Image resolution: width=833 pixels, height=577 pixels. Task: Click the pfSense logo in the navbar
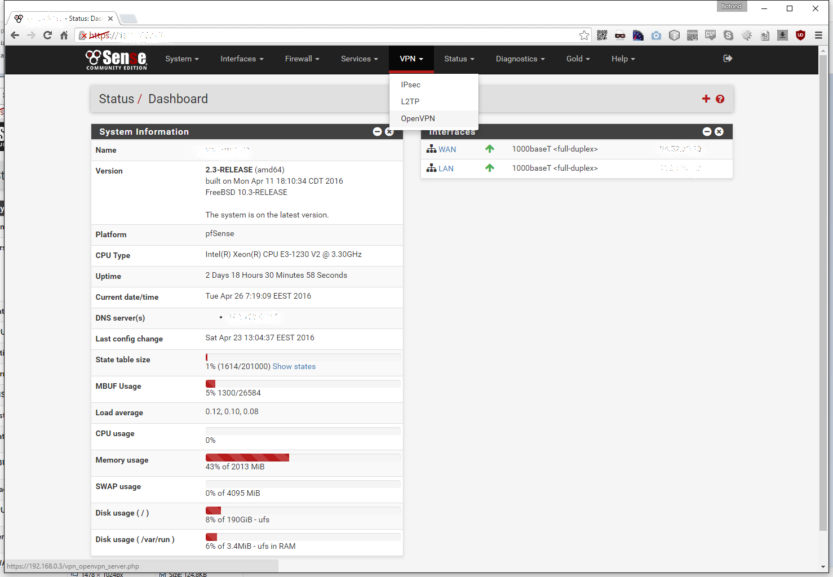coord(116,59)
